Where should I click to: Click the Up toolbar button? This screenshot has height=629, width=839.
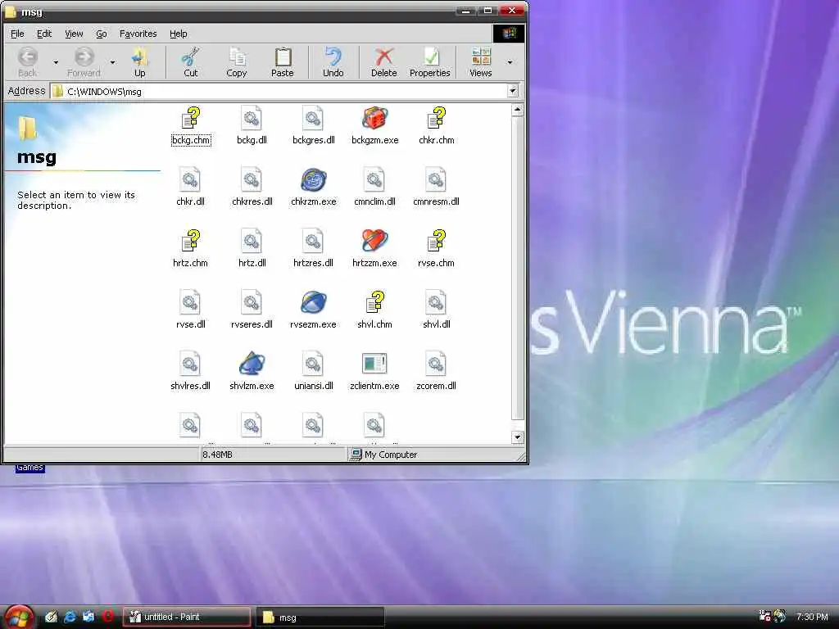pyautogui.click(x=139, y=62)
